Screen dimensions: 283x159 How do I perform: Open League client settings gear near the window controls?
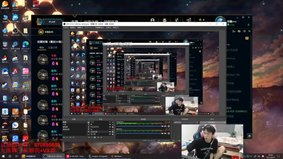pos(243,17)
